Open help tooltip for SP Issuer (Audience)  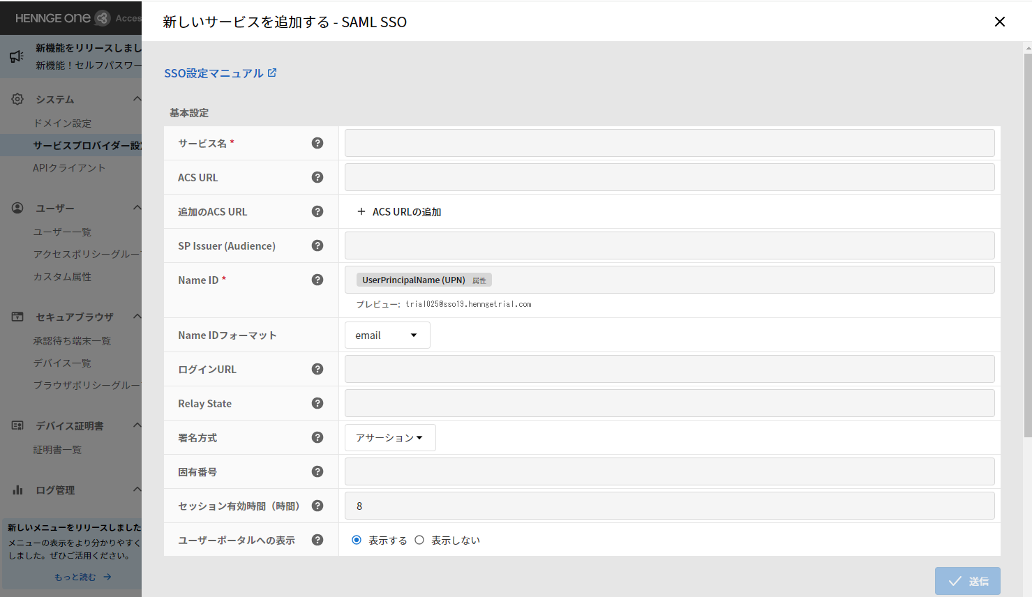pos(317,245)
